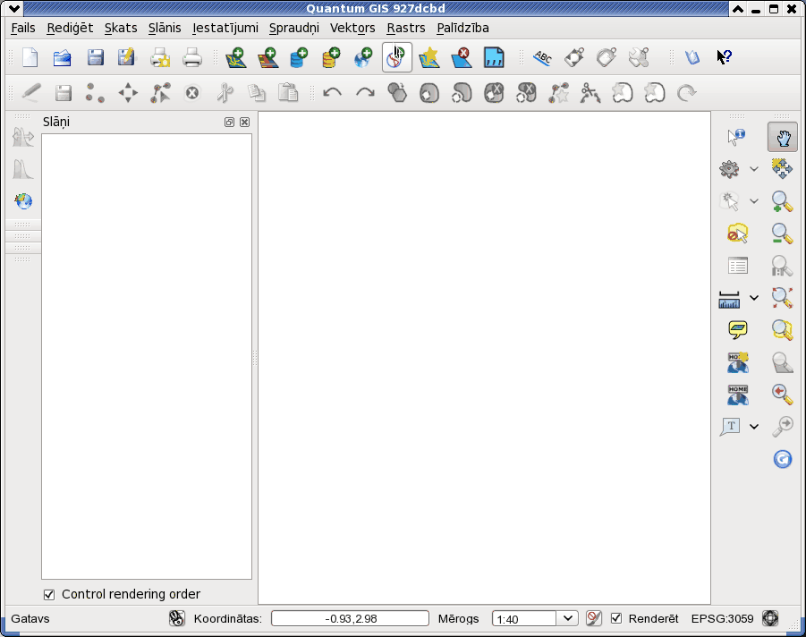Toggle extents and mouse position display icon
Viewport: 806px width, 637px height.
click(x=177, y=618)
